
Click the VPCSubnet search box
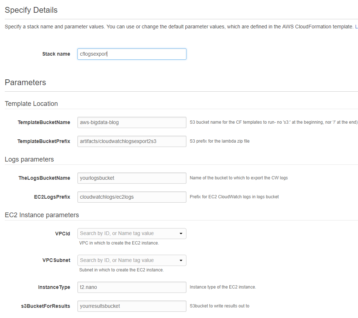coord(132,261)
